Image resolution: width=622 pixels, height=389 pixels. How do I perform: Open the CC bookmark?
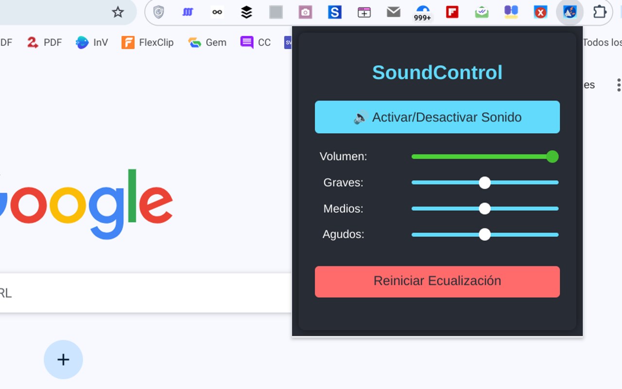click(x=256, y=42)
